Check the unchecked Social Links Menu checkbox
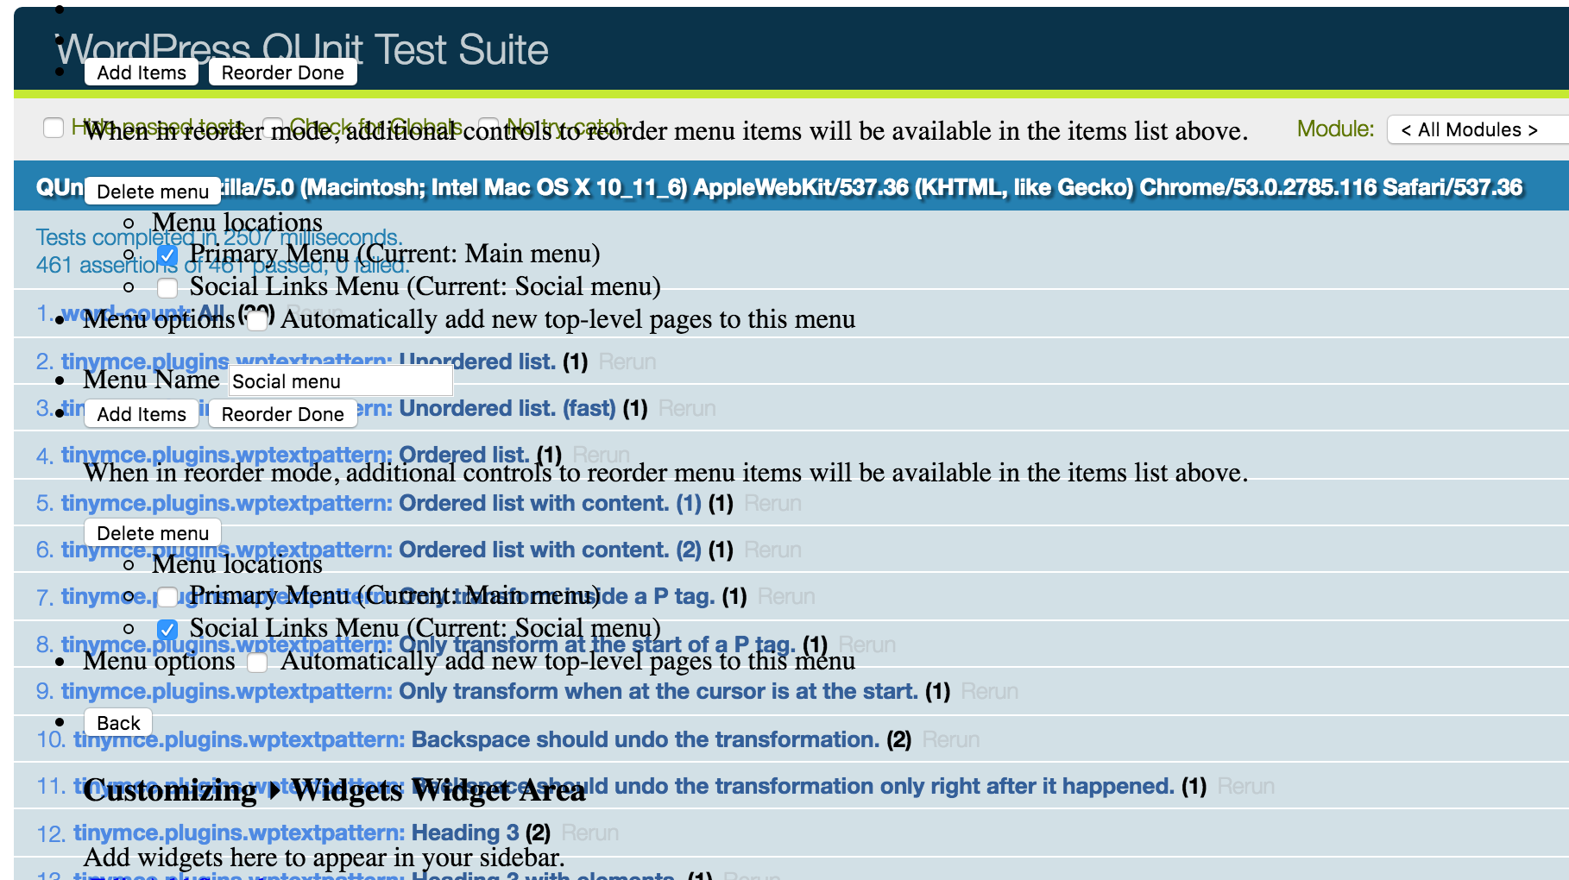 167,287
